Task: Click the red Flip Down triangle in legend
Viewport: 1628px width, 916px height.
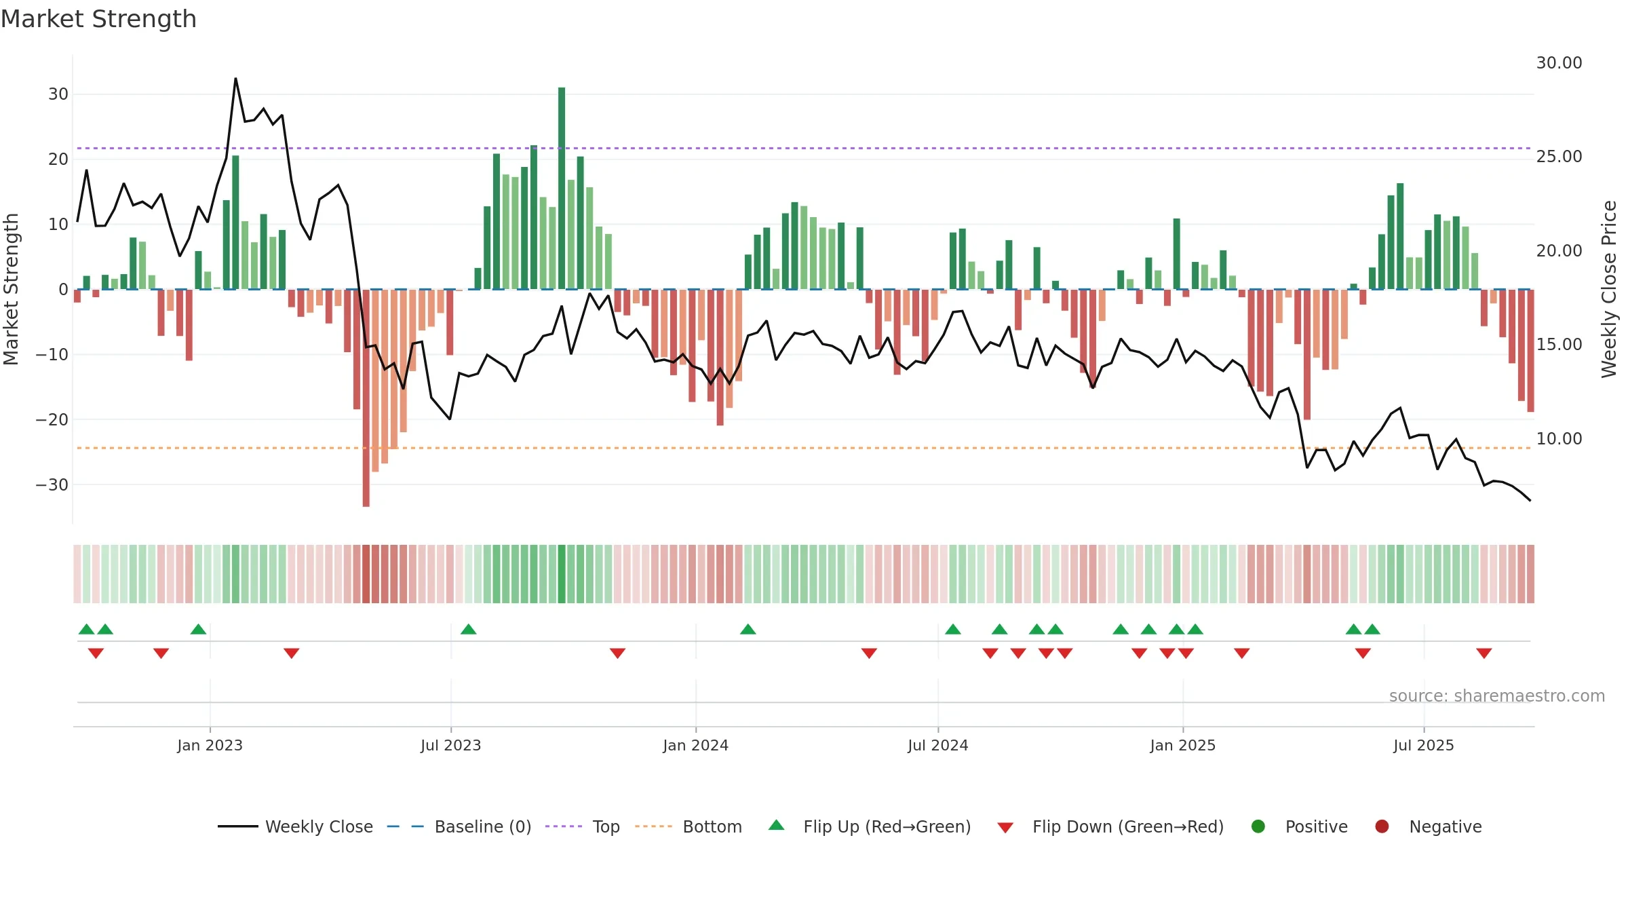Action: [1005, 828]
